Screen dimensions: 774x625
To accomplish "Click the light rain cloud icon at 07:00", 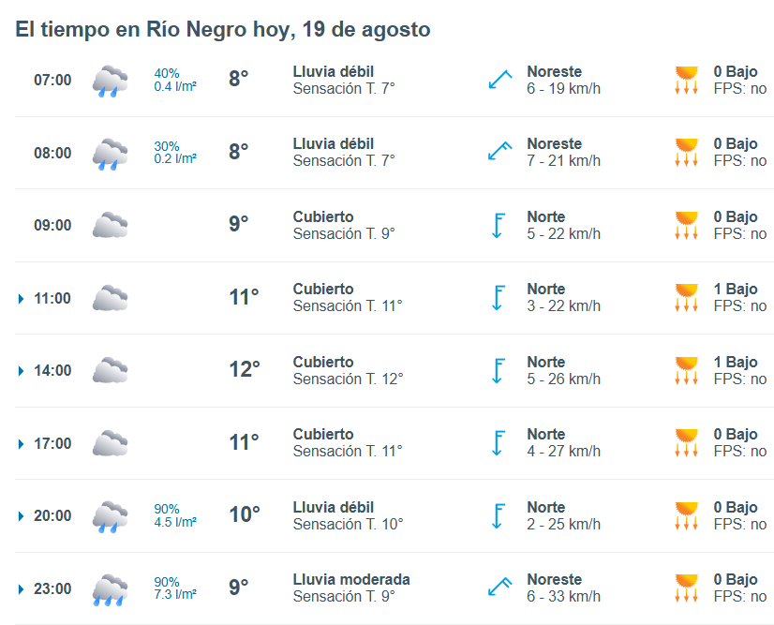I will [110, 81].
